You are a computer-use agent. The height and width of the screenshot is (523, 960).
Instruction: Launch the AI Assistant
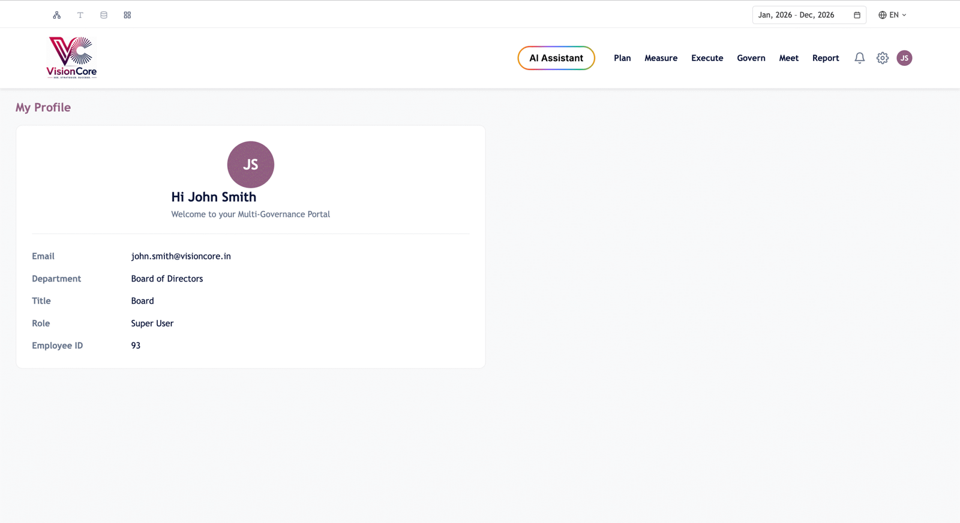(x=556, y=58)
